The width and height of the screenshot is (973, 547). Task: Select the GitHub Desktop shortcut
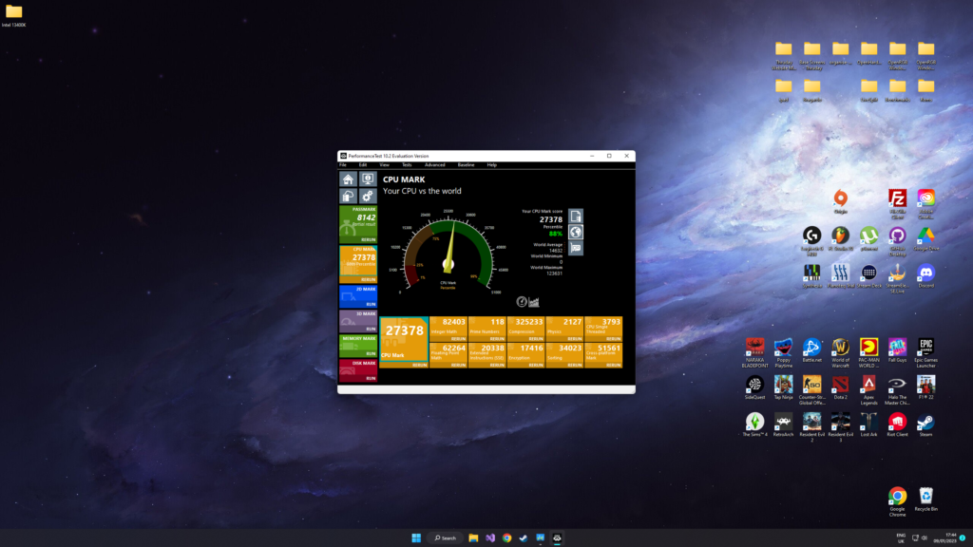click(897, 241)
